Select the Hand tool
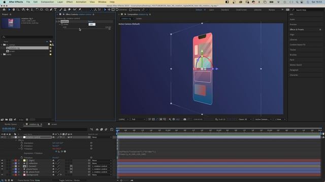Screen dimensions: 325x182 coord(14,10)
